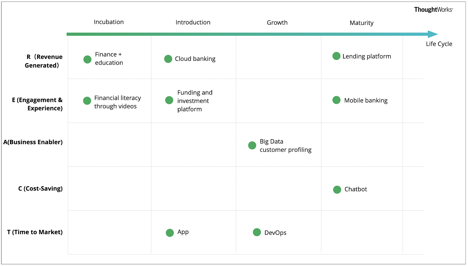The image size is (468, 266).
Task: Click the Growth column heading
Action: [277, 23]
